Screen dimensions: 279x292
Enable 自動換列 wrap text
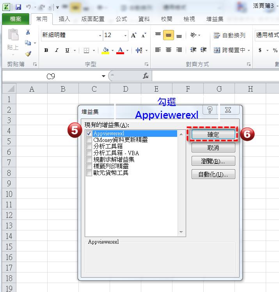229,35
